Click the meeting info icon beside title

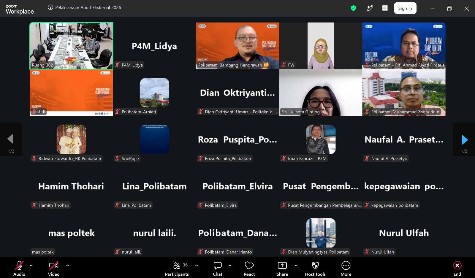(50, 7)
